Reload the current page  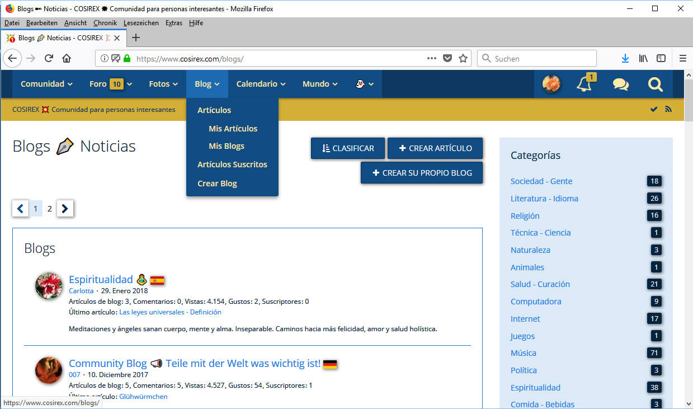point(49,58)
